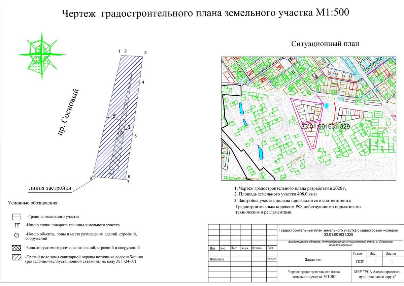The image size is (404, 286).
Task: Click the rotated "пр. Сосновый" street label
Action: click(69, 112)
